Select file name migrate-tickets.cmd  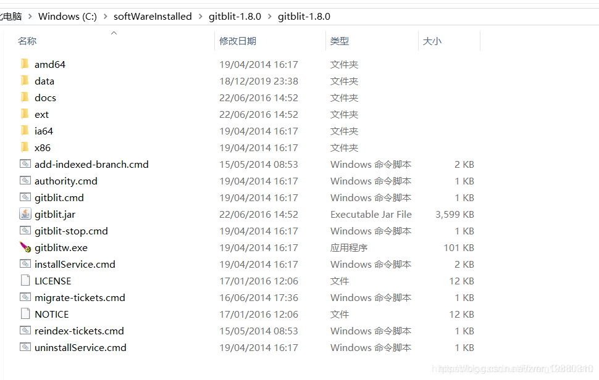point(80,297)
